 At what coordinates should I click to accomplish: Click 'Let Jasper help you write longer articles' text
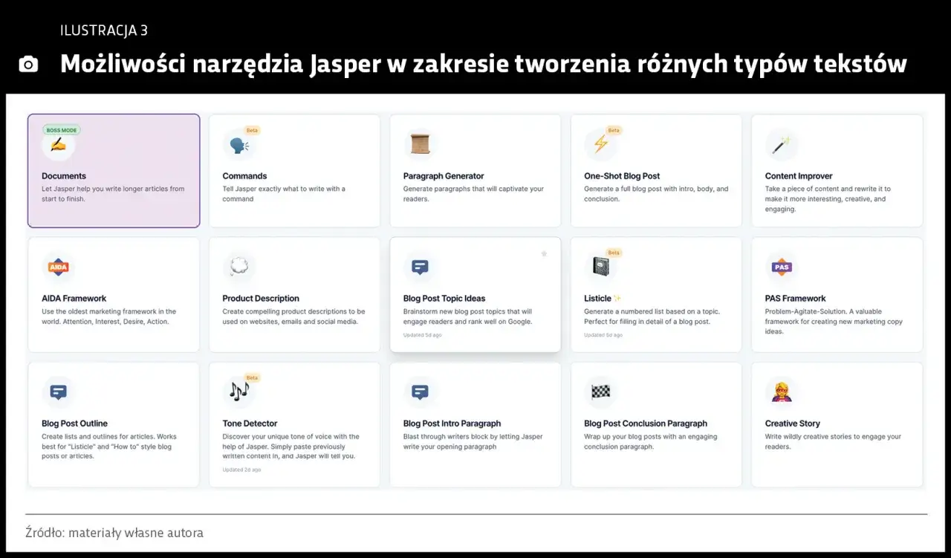(x=113, y=194)
